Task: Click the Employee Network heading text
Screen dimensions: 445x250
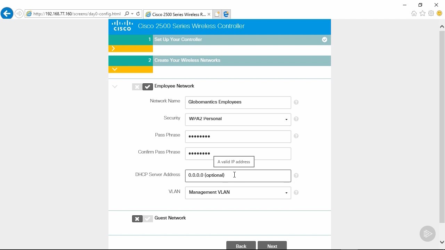Action: 174,86
